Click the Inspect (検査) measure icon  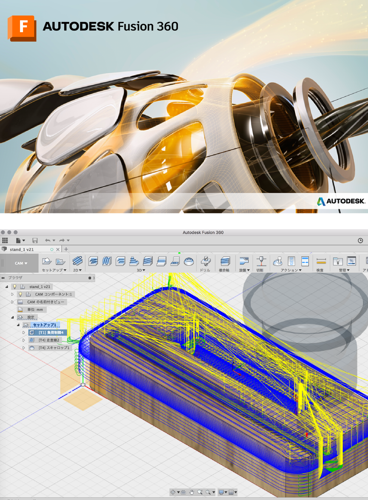tap(321, 261)
